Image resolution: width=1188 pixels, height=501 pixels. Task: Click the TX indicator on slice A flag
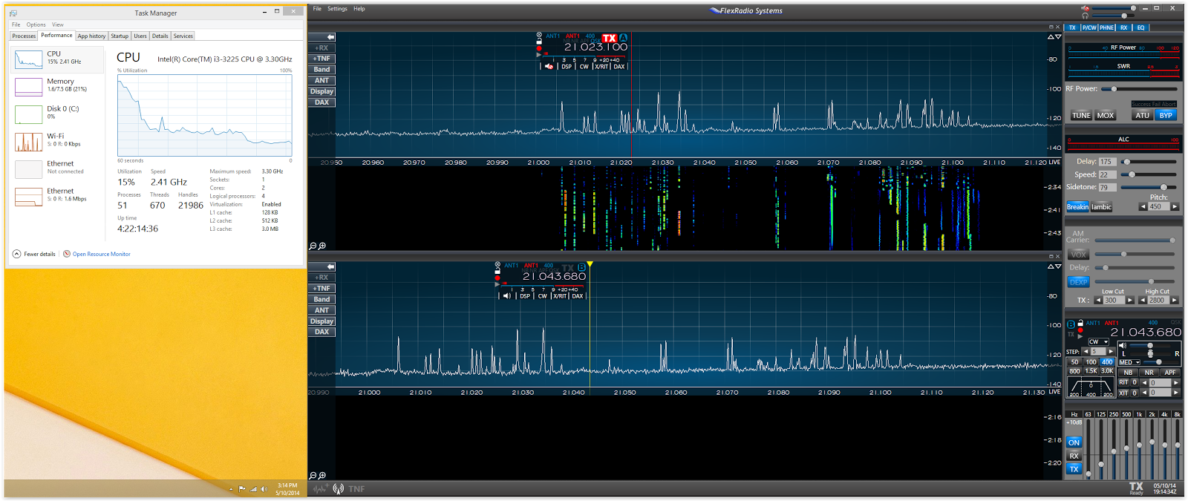coord(610,38)
